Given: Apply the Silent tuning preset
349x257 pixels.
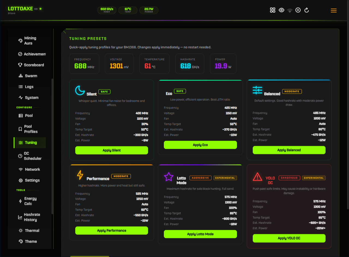Looking at the screenshot, I should coord(112,150).
